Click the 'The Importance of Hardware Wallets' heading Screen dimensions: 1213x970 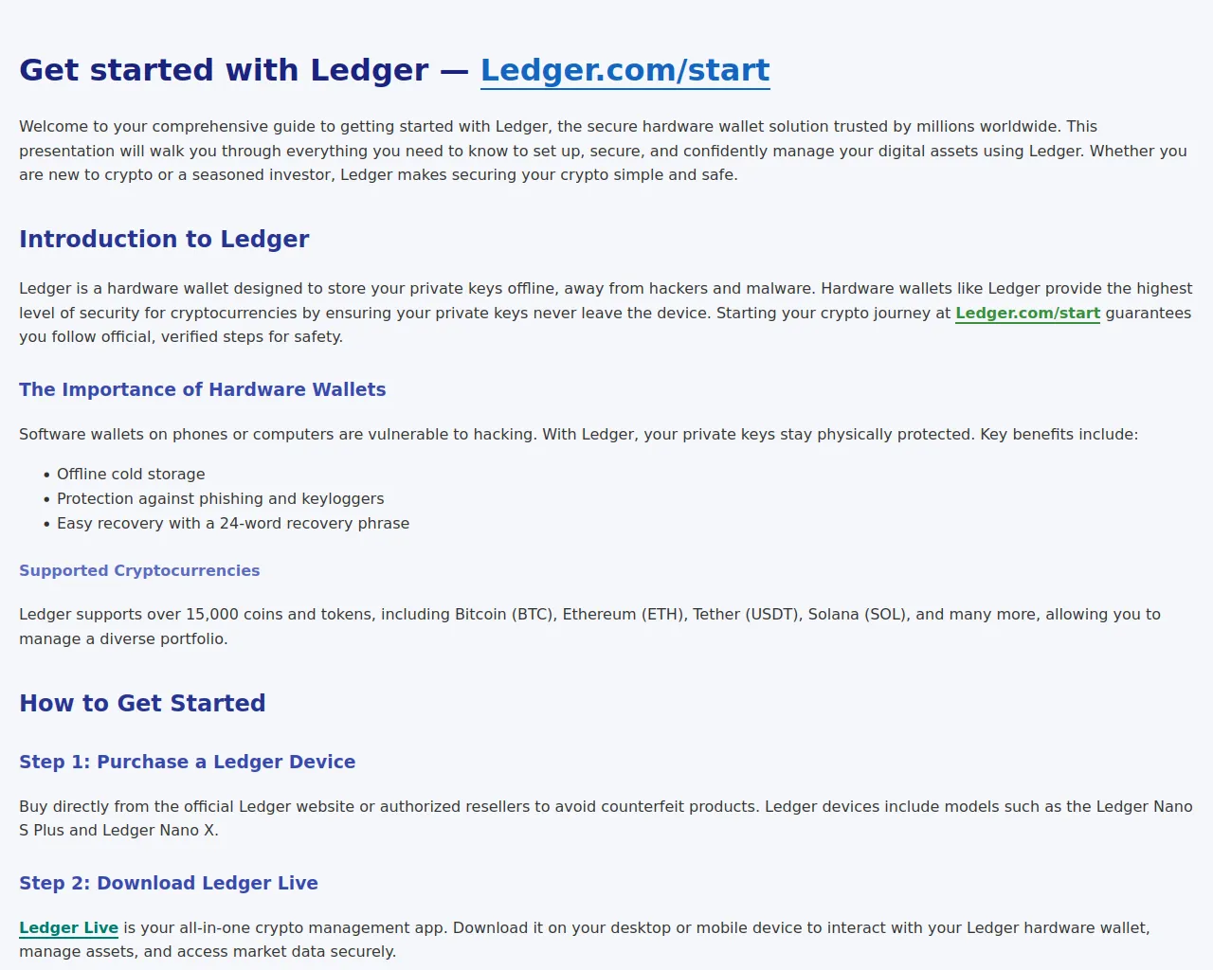tap(202, 389)
